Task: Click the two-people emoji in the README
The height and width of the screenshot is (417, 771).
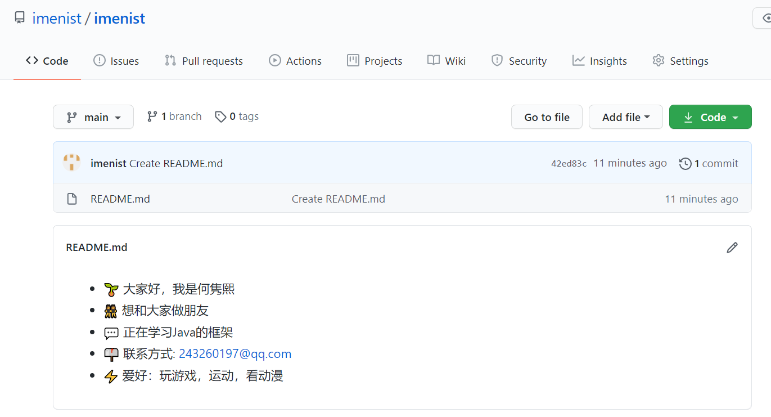Action: pos(111,311)
